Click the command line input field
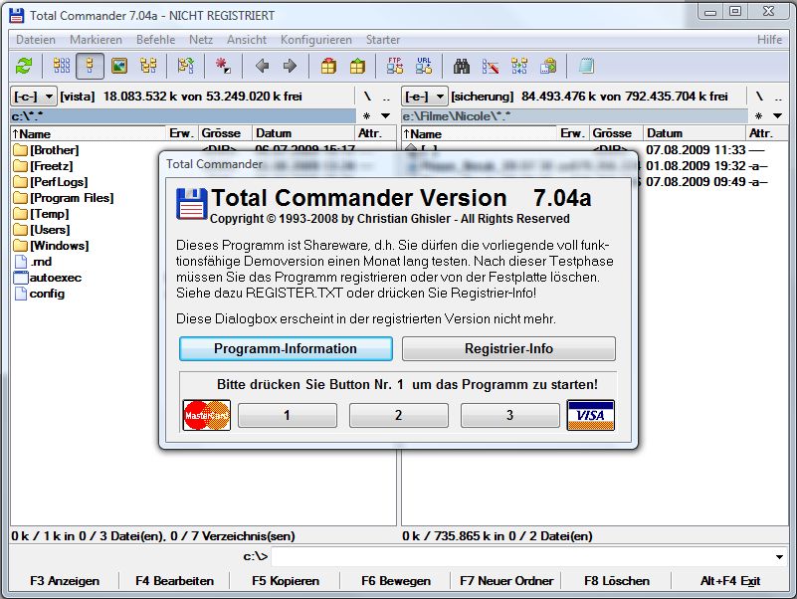The height and width of the screenshot is (599, 797). 517,556
